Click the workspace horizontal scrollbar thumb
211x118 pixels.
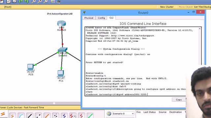54,103
